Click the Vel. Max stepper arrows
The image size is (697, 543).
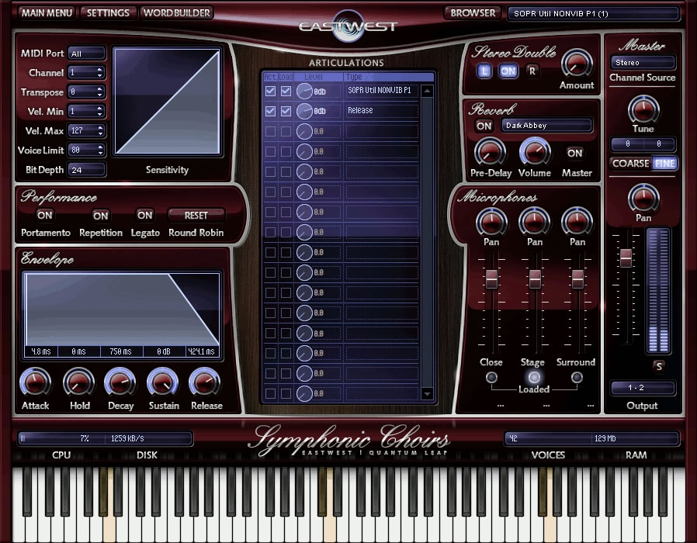coord(99,130)
